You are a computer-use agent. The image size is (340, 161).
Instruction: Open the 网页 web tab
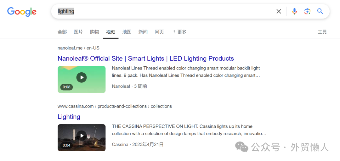(x=159, y=32)
